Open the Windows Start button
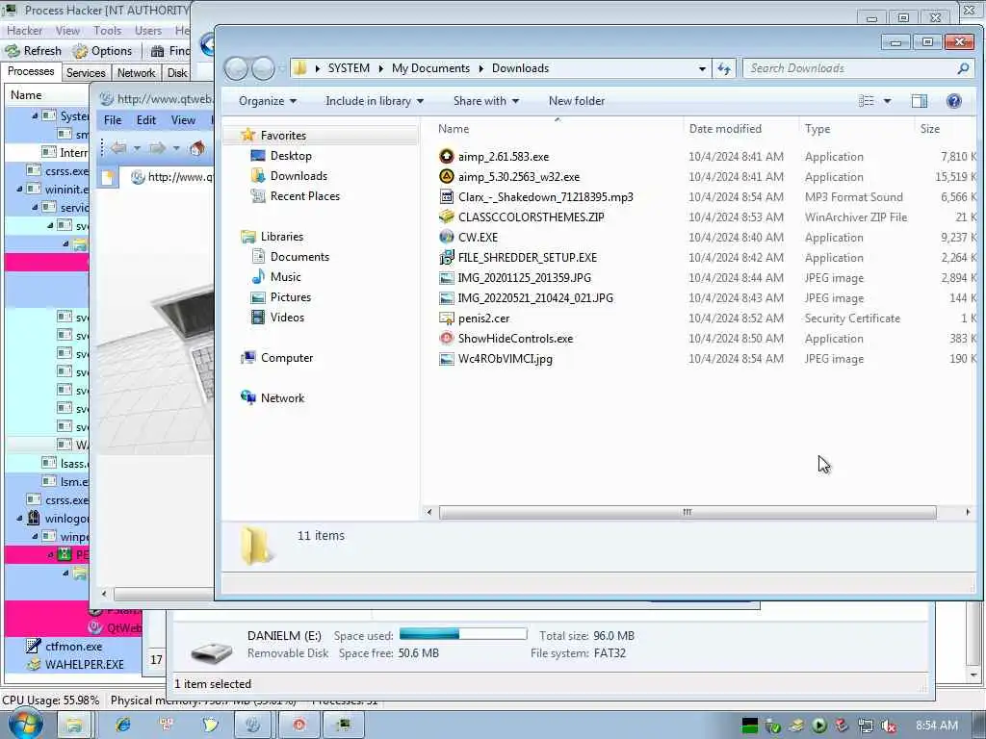This screenshot has width=986, height=739. (25, 726)
